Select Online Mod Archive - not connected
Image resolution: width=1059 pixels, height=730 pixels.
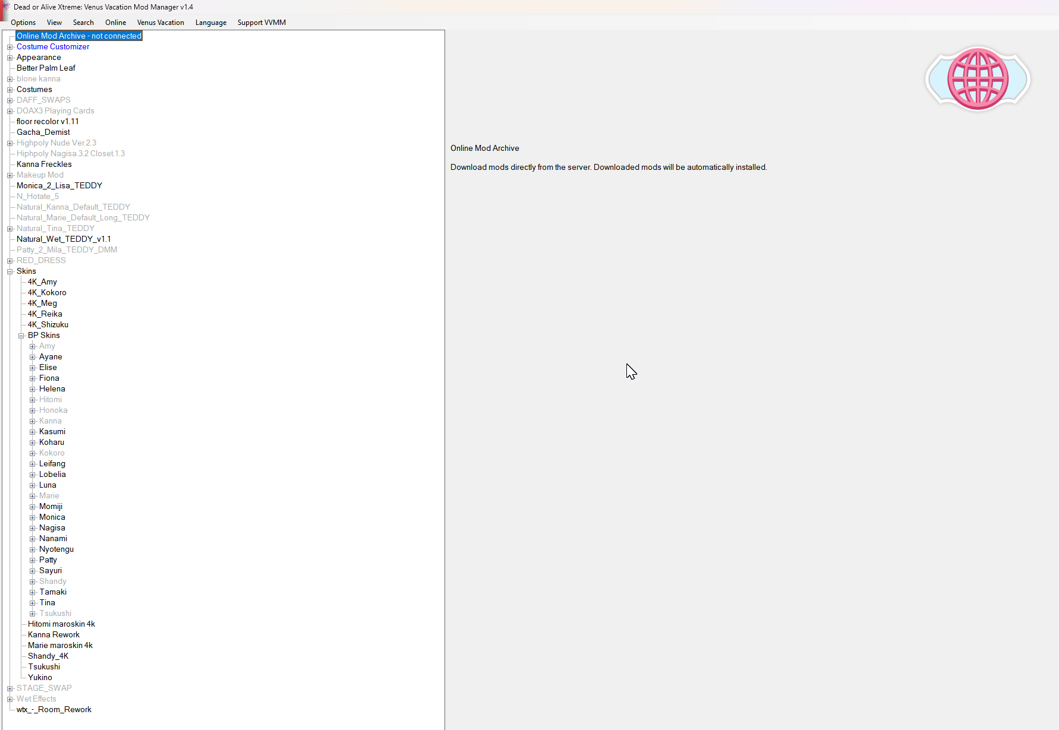click(x=79, y=36)
